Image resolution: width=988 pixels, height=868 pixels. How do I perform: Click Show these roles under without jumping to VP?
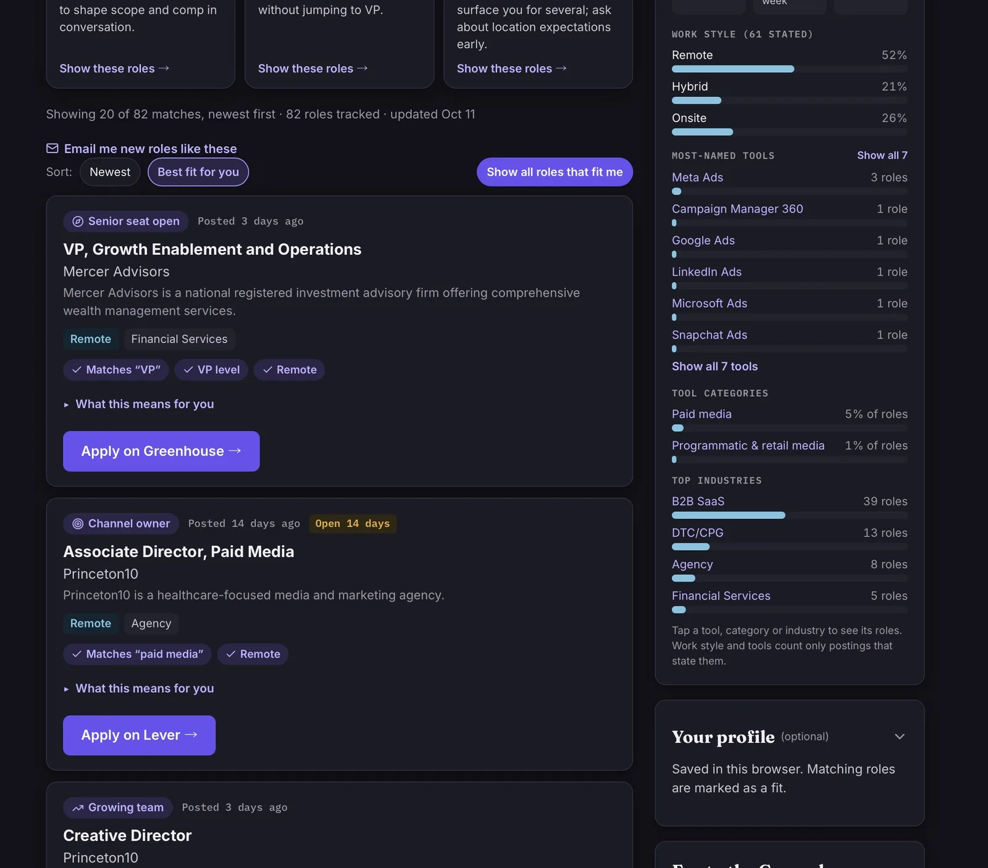(x=312, y=68)
